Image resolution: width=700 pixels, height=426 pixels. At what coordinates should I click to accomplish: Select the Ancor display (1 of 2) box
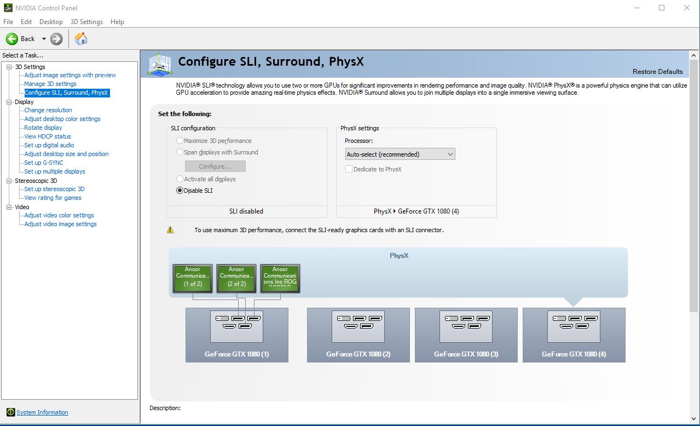pyautogui.click(x=193, y=279)
